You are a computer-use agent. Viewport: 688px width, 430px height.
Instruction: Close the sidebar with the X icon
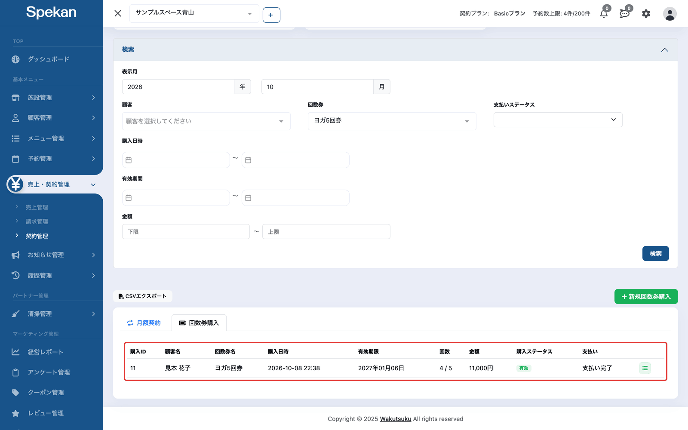(x=118, y=13)
